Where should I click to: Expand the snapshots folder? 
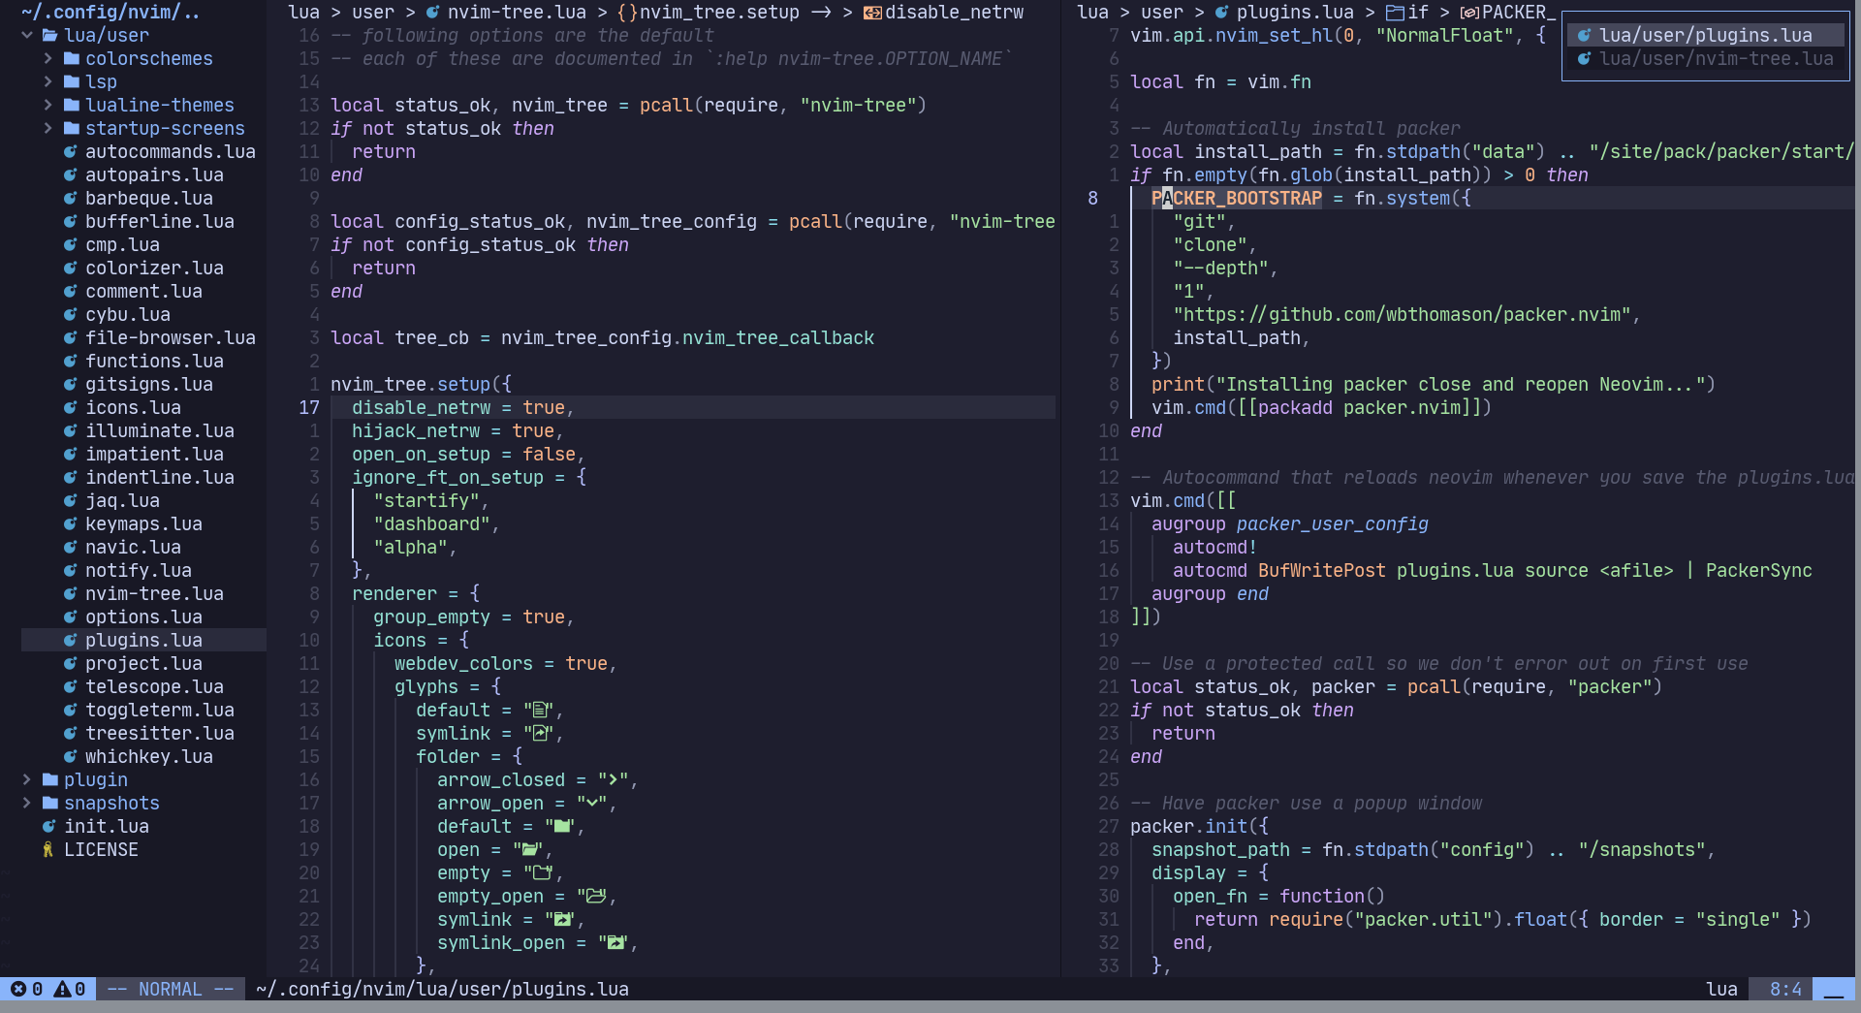pyautogui.click(x=24, y=803)
